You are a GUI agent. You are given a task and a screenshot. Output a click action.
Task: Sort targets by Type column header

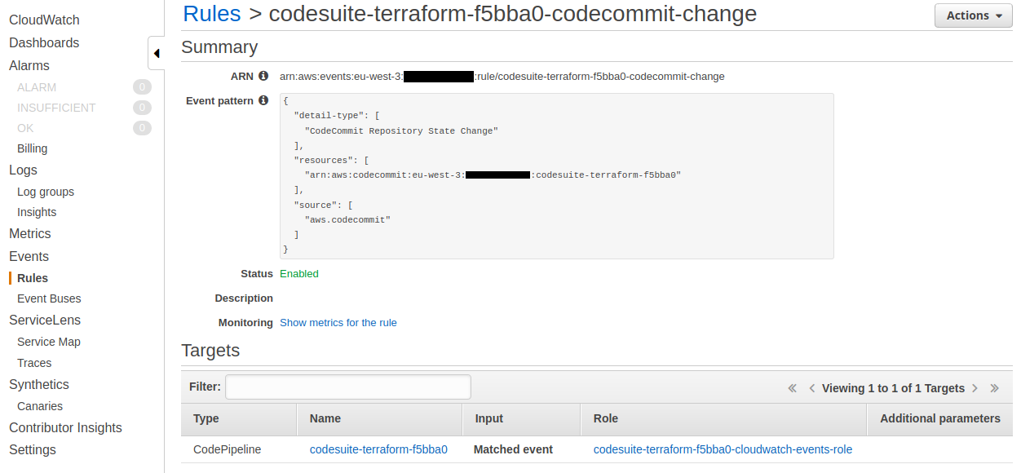point(206,418)
